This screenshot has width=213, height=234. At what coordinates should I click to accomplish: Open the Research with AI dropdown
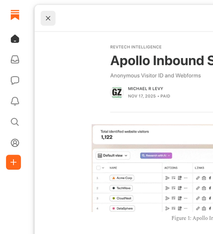click(x=156, y=155)
